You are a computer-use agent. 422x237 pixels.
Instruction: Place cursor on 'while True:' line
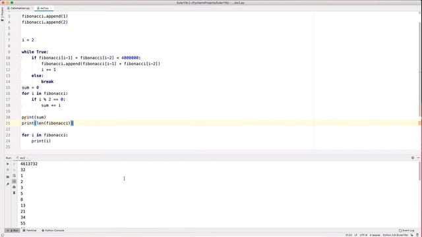(35, 52)
